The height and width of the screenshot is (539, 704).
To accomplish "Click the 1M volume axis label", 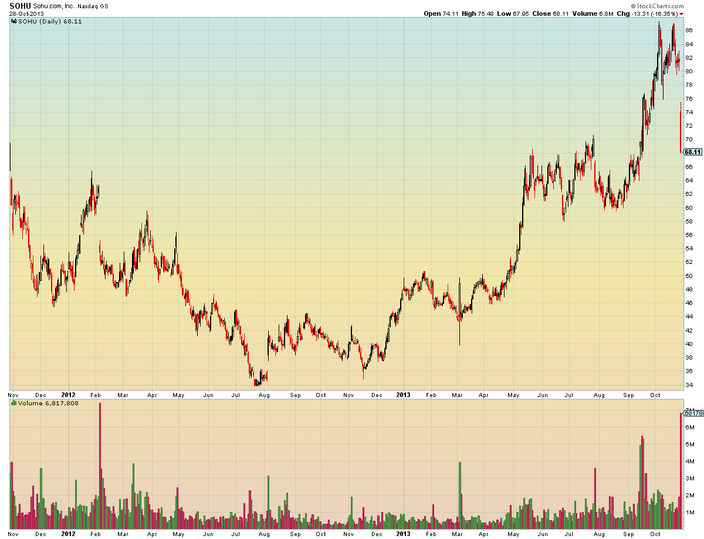I will 689,512.
